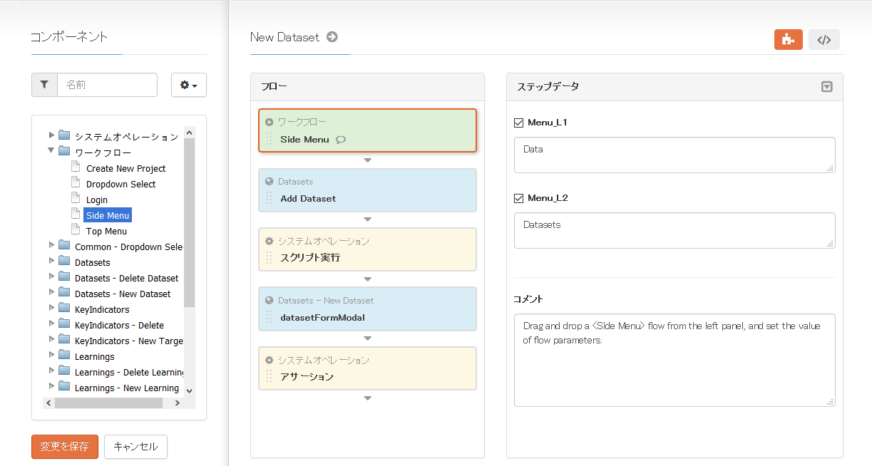Expand the KeyIndicators folder

point(51,308)
